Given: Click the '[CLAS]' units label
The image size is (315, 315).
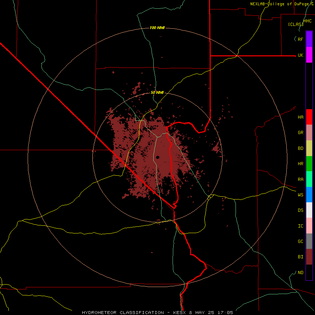Looking at the screenshot, I should pyautogui.click(x=296, y=24).
